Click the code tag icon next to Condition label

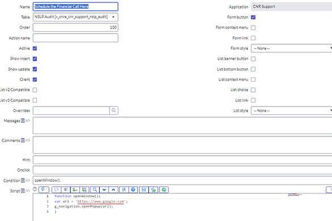point(28,180)
